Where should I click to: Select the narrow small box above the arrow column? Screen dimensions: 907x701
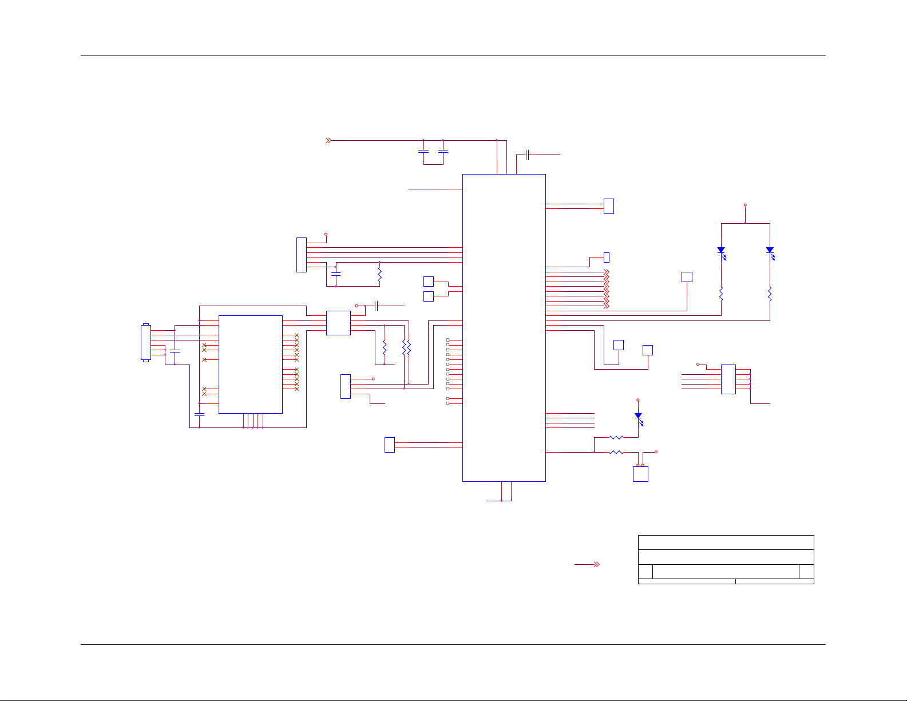[x=607, y=257]
